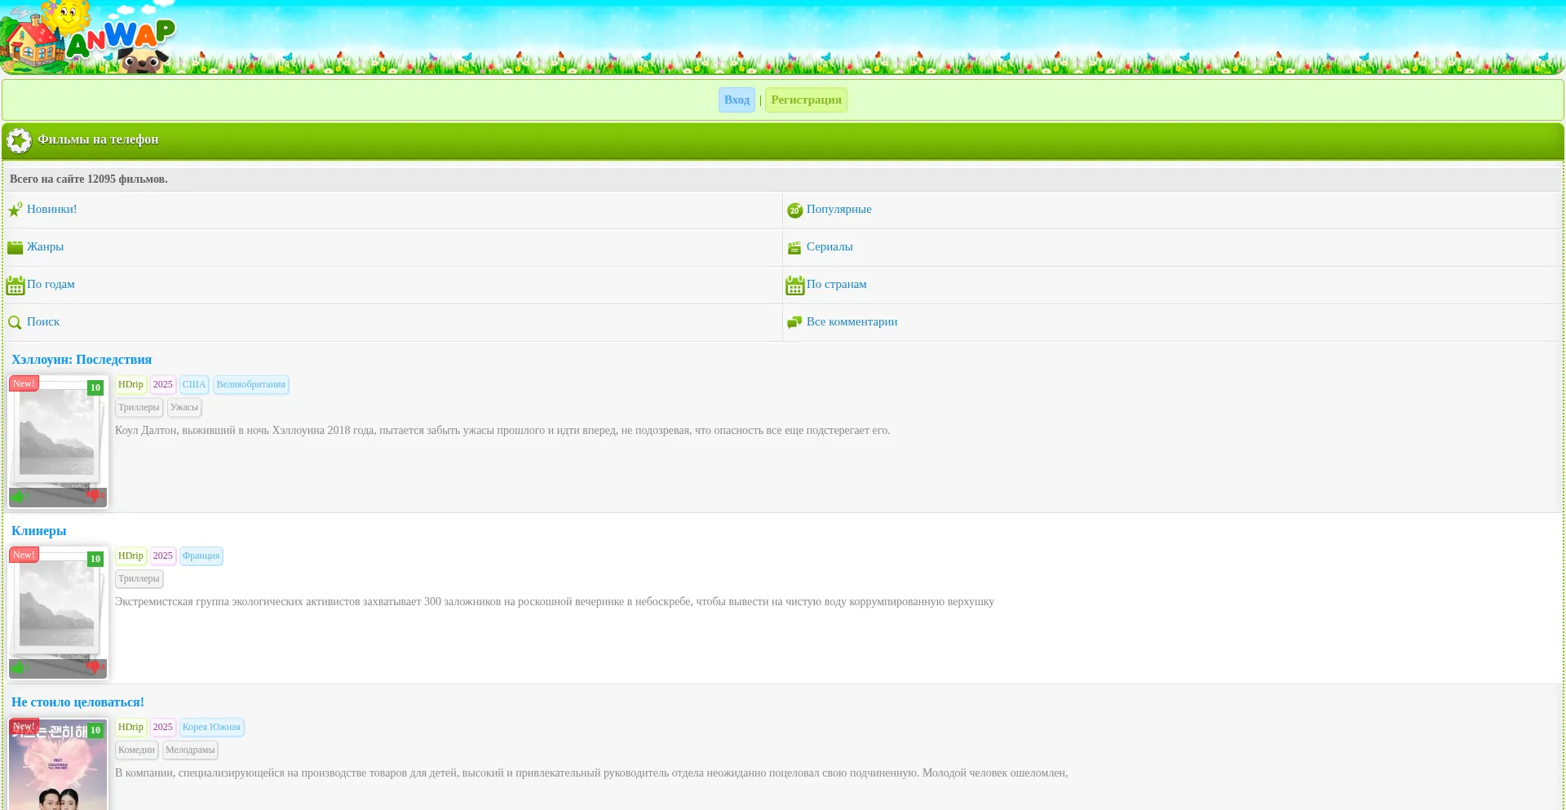
Task: Select the Корея Южная country tag
Action: point(211,728)
